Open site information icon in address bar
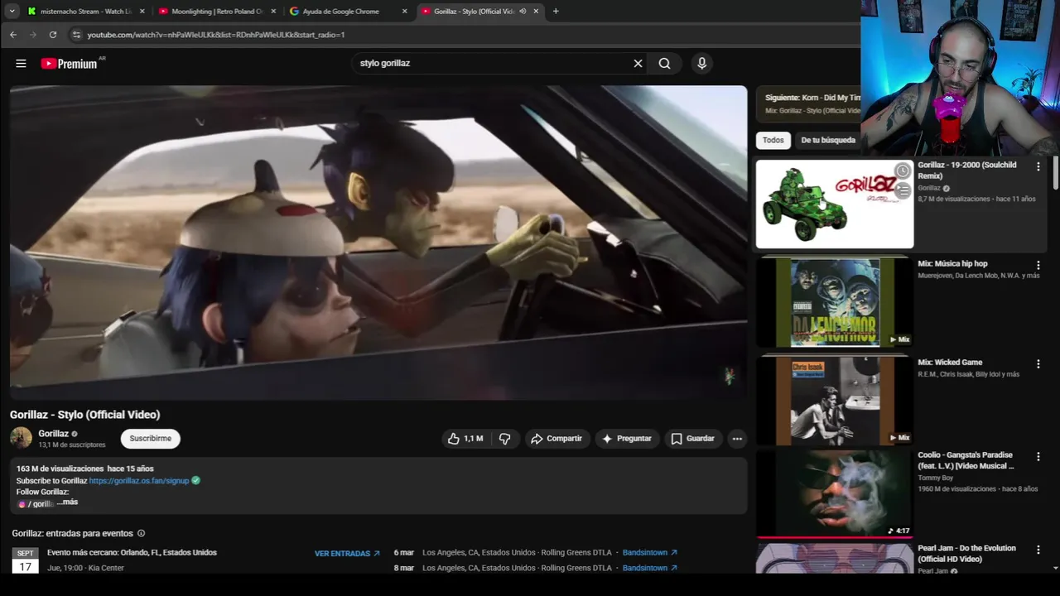This screenshot has height=596, width=1060. coord(76,35)
